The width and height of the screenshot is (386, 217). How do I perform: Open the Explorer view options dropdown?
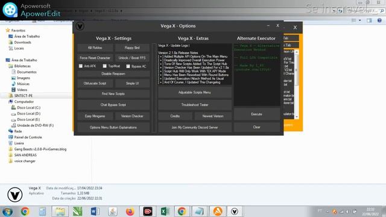click(360, 20)
